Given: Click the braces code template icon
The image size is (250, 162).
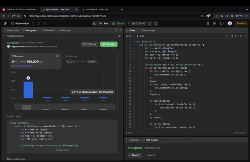Looking at the screenshot, I should pos(236,36).
